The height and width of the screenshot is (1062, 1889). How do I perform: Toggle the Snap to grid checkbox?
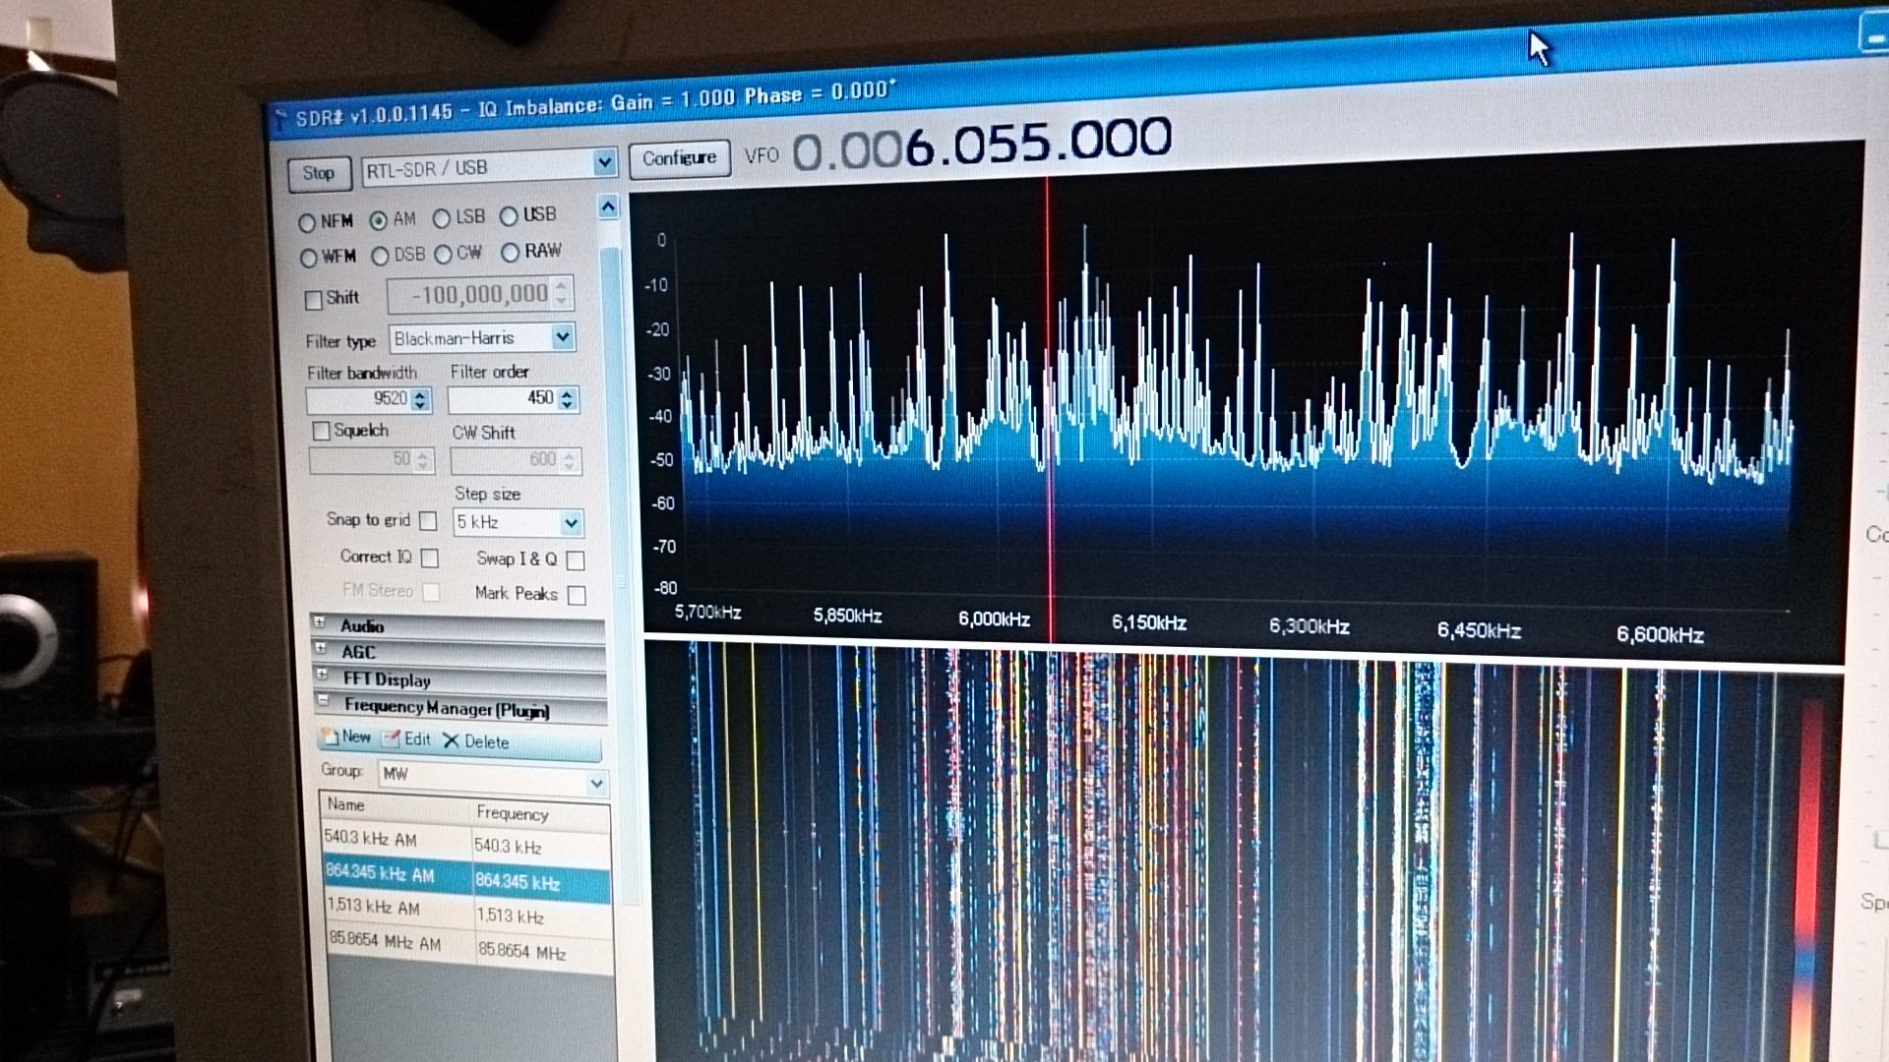pyautogui.click(x=428, y=520)
